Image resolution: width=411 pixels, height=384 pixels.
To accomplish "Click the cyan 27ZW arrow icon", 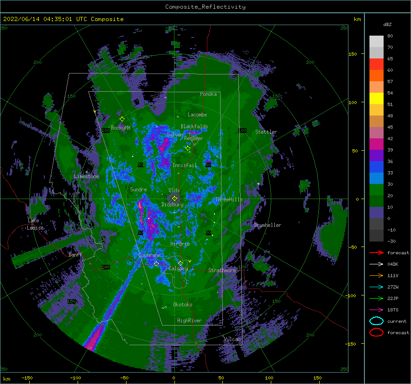I will (x=376, y=287).
